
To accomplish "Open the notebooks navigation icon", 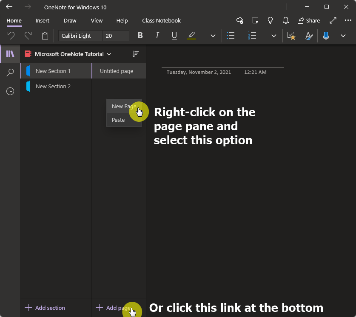I will pyautogui.click(x=10, y=54).
